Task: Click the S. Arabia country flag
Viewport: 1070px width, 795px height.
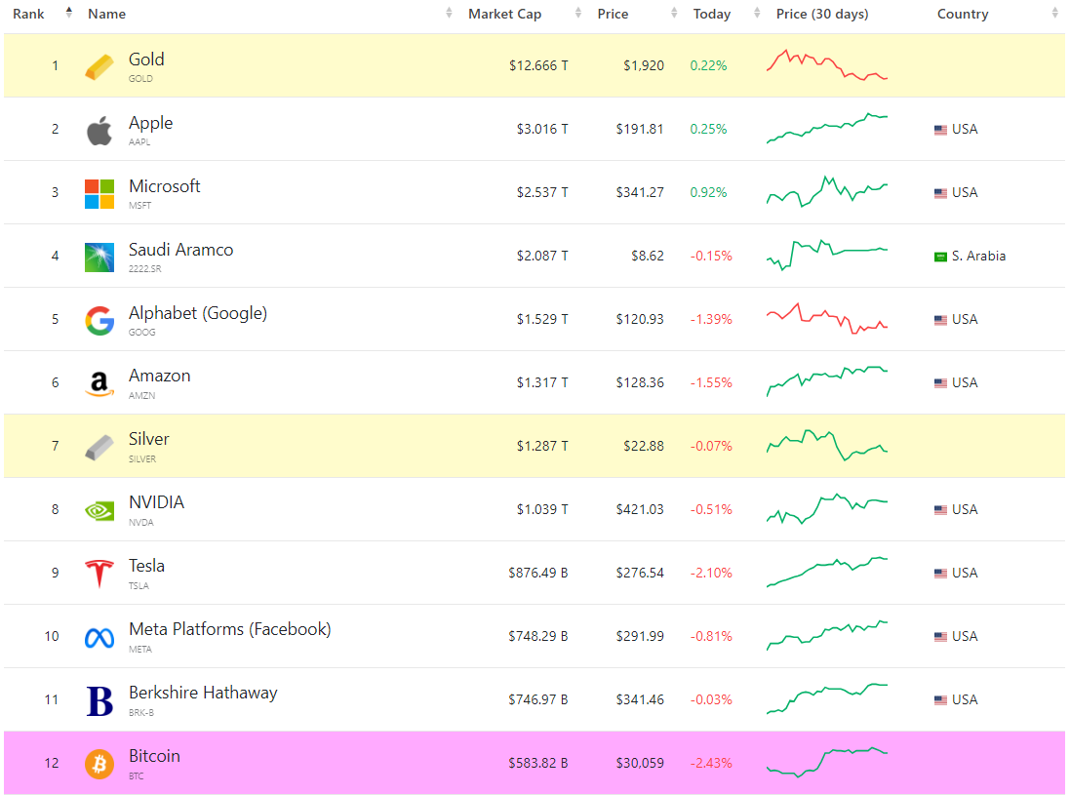Action: point(940,257)
